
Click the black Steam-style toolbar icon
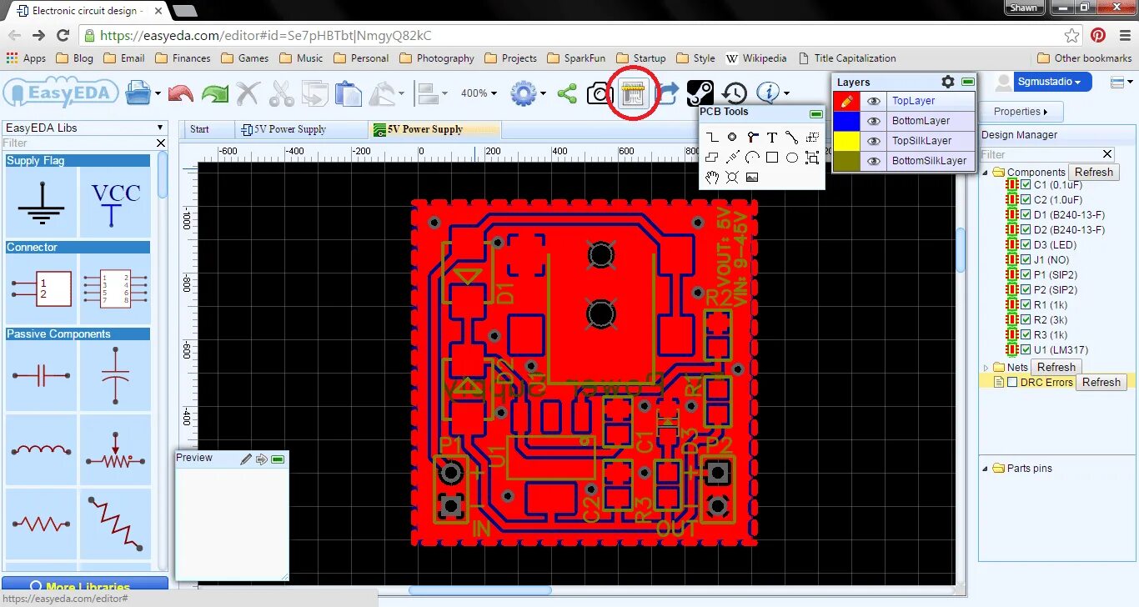(x=700, y=93)
